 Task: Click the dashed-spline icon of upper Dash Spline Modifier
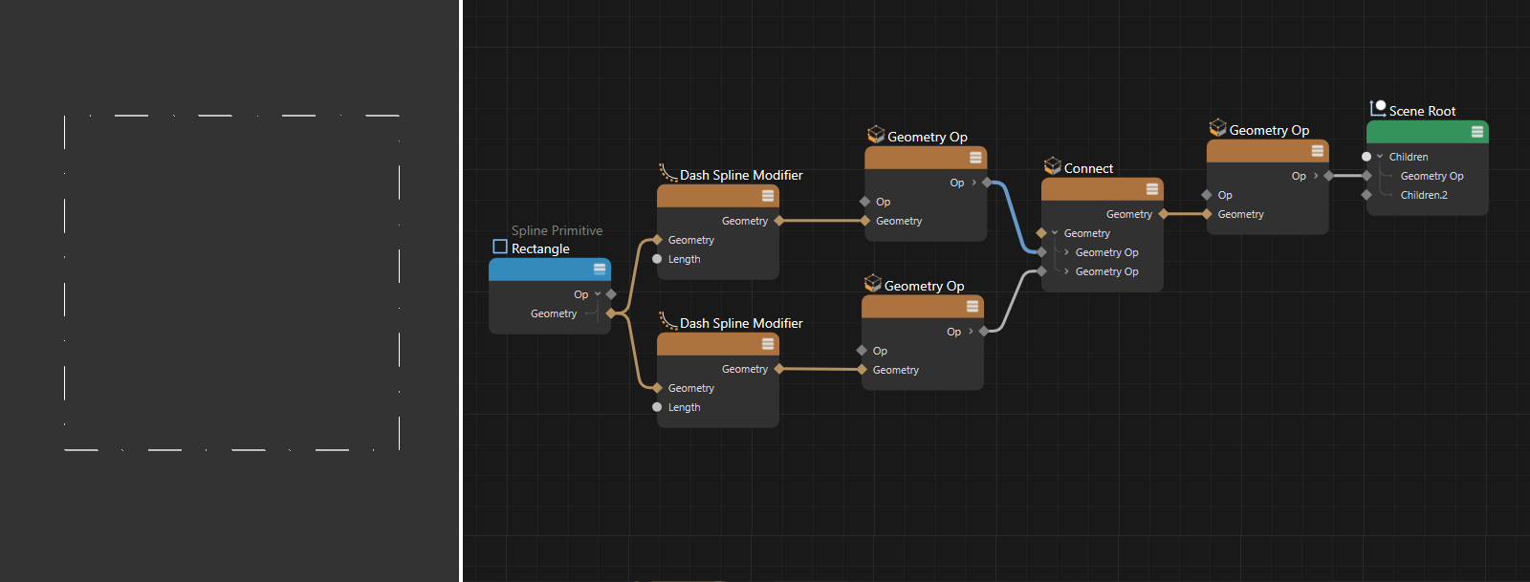coord(667,173)
